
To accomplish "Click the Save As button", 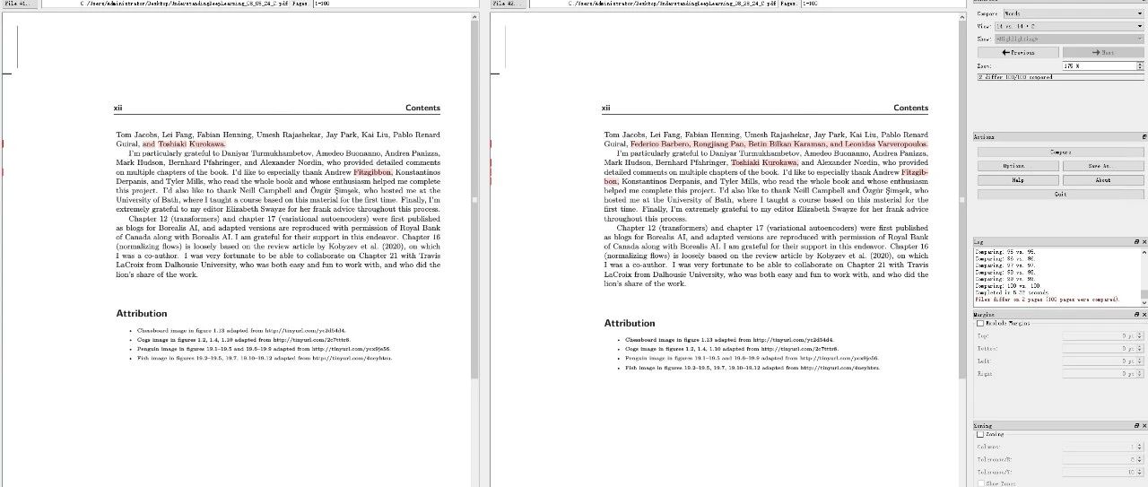I will tap(1102, 166).
